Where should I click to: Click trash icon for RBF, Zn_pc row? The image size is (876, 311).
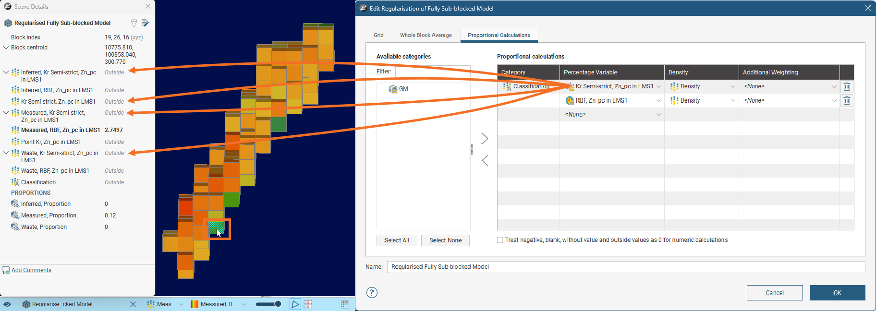(847, 100)
